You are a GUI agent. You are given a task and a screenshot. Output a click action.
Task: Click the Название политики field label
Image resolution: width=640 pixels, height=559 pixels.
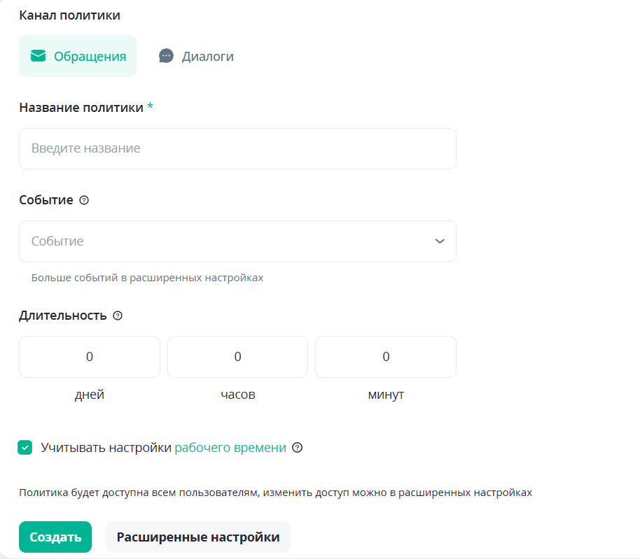pyautogui.click(x=81, y=107)
